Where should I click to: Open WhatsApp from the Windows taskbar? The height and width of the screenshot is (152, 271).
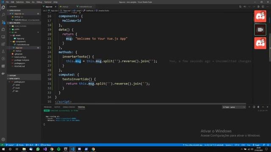coord(38,149)
